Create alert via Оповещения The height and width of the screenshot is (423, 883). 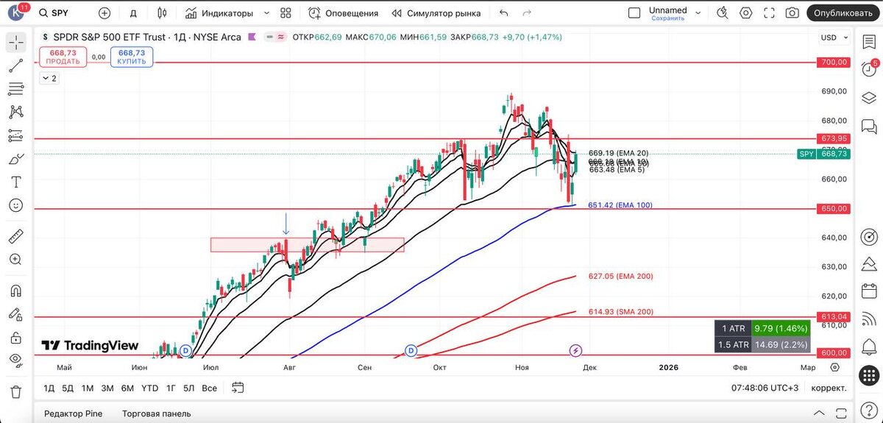tap(344, 13)
